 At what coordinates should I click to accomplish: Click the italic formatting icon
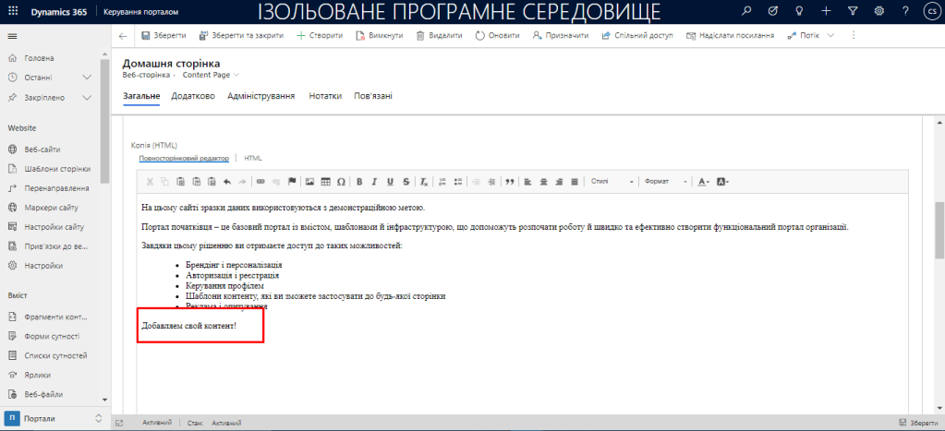click(x=375, y=181)
